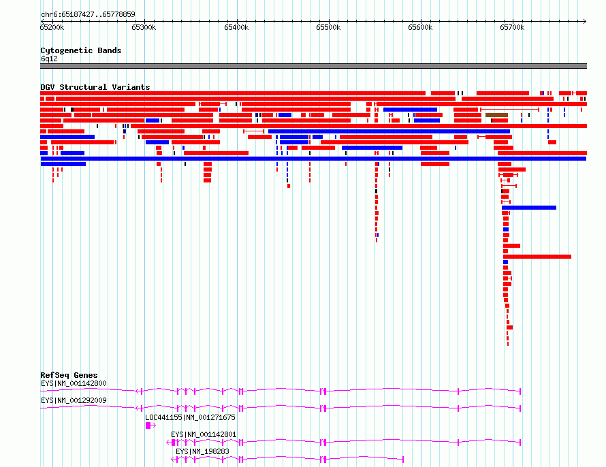Viewport: 606px width, 467px height.
Task: Click the 65300k ruler label
Action: [144, 27]
